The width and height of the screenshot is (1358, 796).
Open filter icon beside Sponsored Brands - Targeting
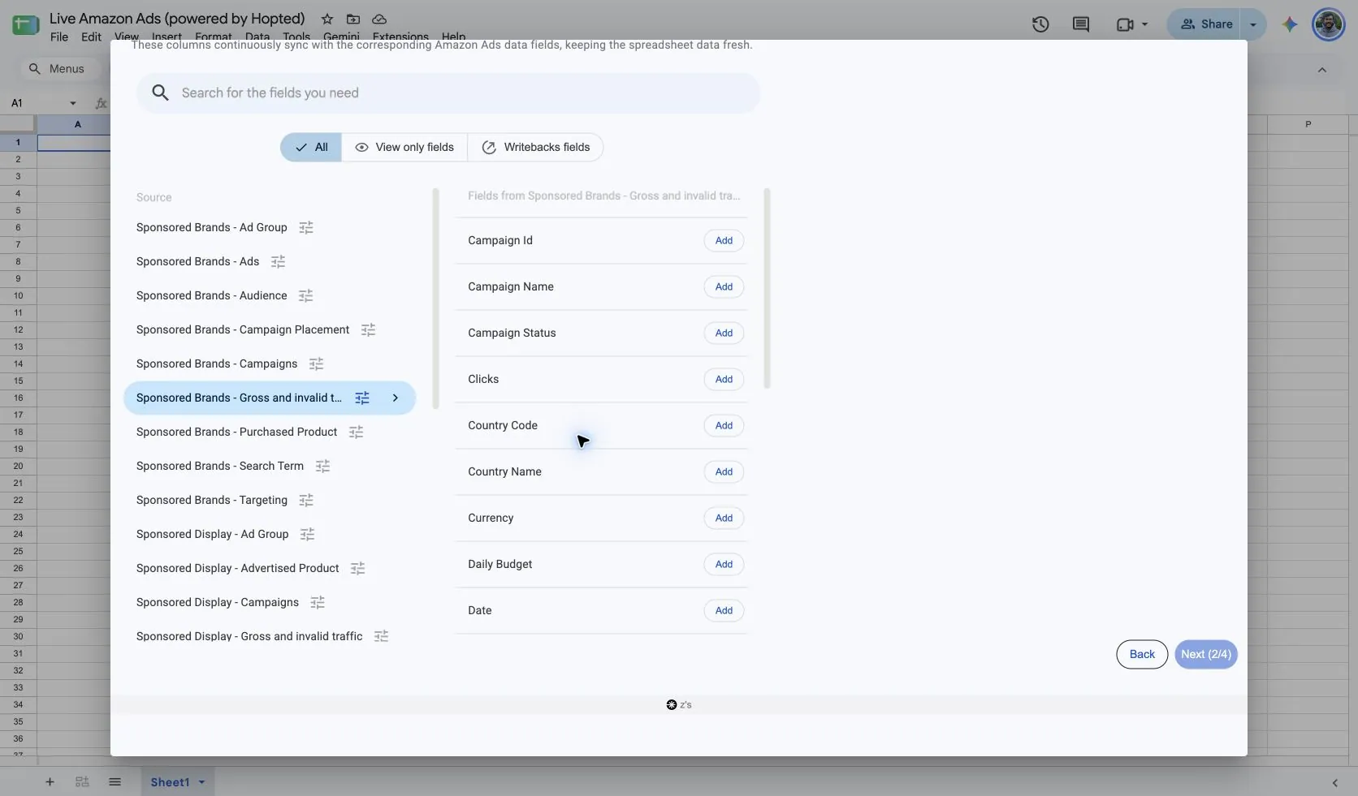coord(306,501)
